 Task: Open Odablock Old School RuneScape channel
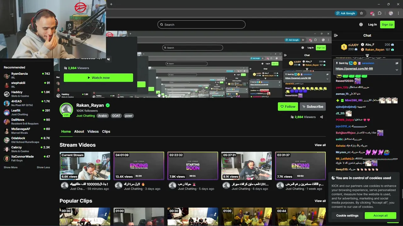tap(27, 140)
